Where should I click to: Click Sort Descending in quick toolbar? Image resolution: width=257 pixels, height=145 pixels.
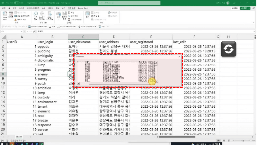coord(87,26)
